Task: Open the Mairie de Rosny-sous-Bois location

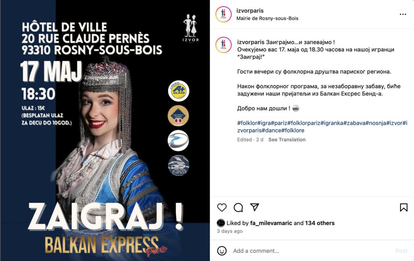Action: 267,18
